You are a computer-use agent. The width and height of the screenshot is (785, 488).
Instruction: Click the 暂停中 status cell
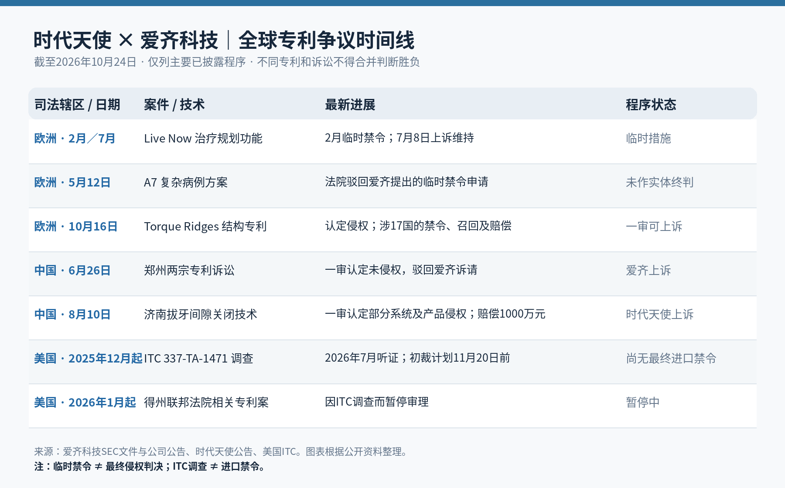point(643,403)
